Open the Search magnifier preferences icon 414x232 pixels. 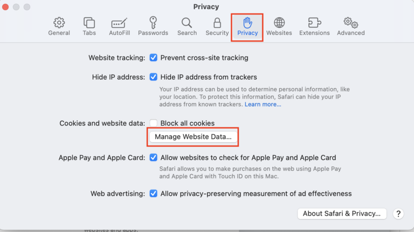[x=187, y=23]
